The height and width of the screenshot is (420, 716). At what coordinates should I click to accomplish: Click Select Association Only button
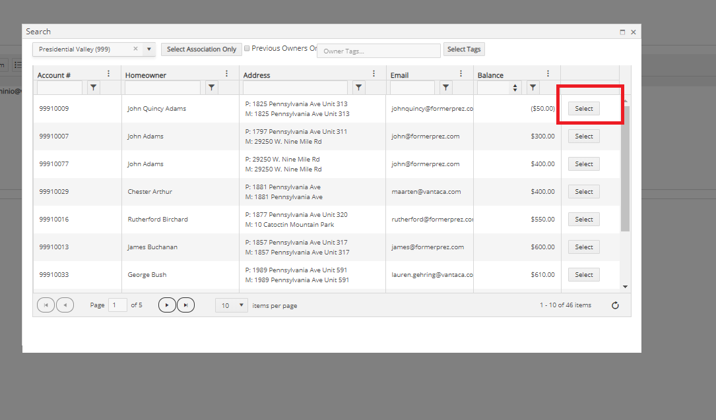tap(201, 49)
